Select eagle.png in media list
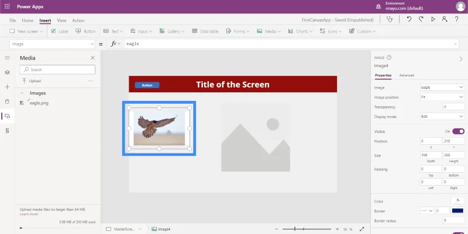 coord(39,103)
